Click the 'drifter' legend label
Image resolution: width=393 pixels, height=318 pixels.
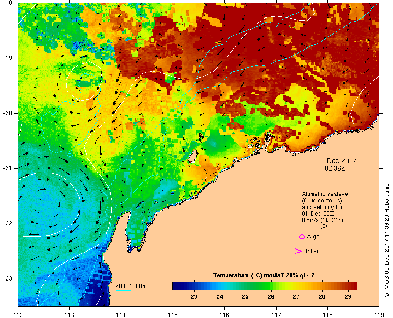[x=311, y=251]
